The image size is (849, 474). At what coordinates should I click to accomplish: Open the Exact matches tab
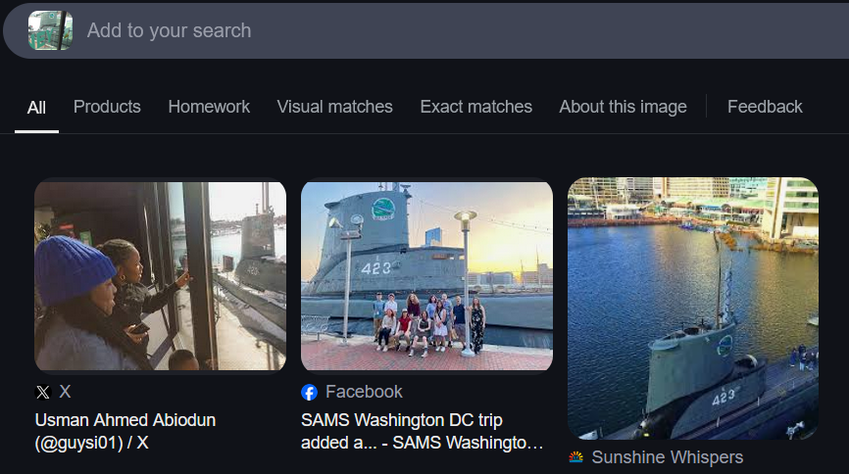click(475, 107)
